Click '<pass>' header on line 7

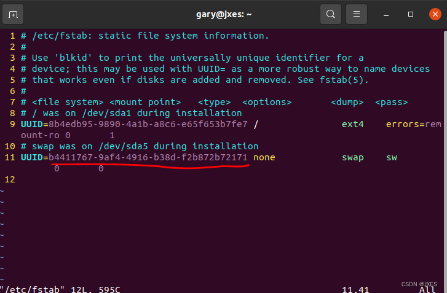coord(392,102)
